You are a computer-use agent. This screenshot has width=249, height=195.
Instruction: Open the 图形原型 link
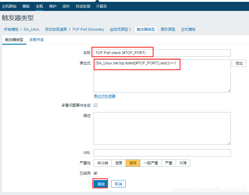[168, 29]
